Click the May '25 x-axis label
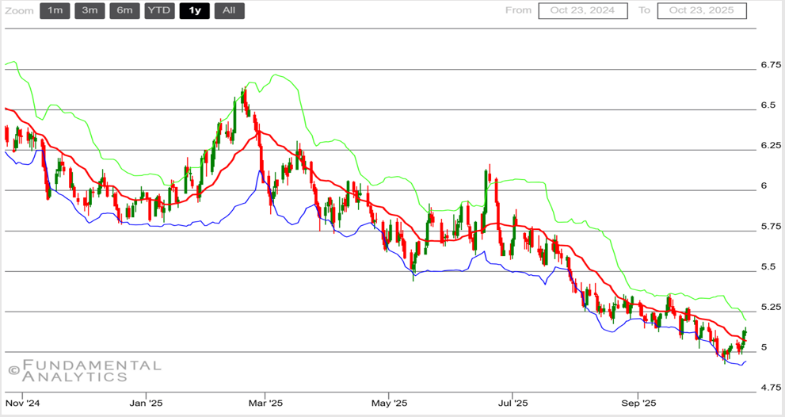Viewport: 785px width, 417px height. tap(389, 403)
